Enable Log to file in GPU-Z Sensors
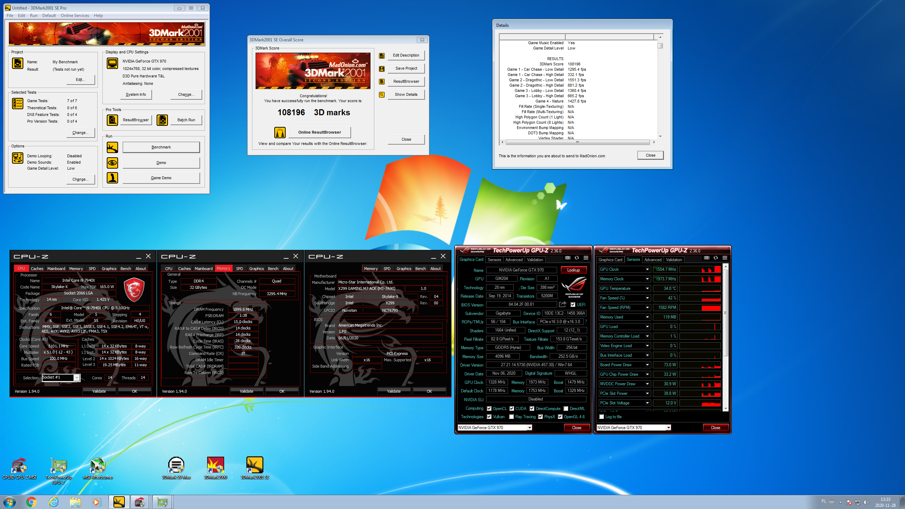Image resolution: width=905 pixels, height=509 pixels. (x=602, y=417)
